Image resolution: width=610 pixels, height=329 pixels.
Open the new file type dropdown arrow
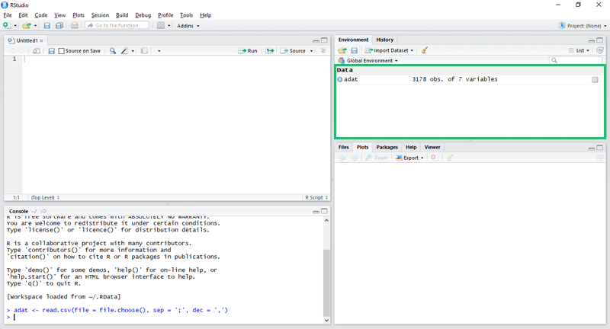[15, 26]
